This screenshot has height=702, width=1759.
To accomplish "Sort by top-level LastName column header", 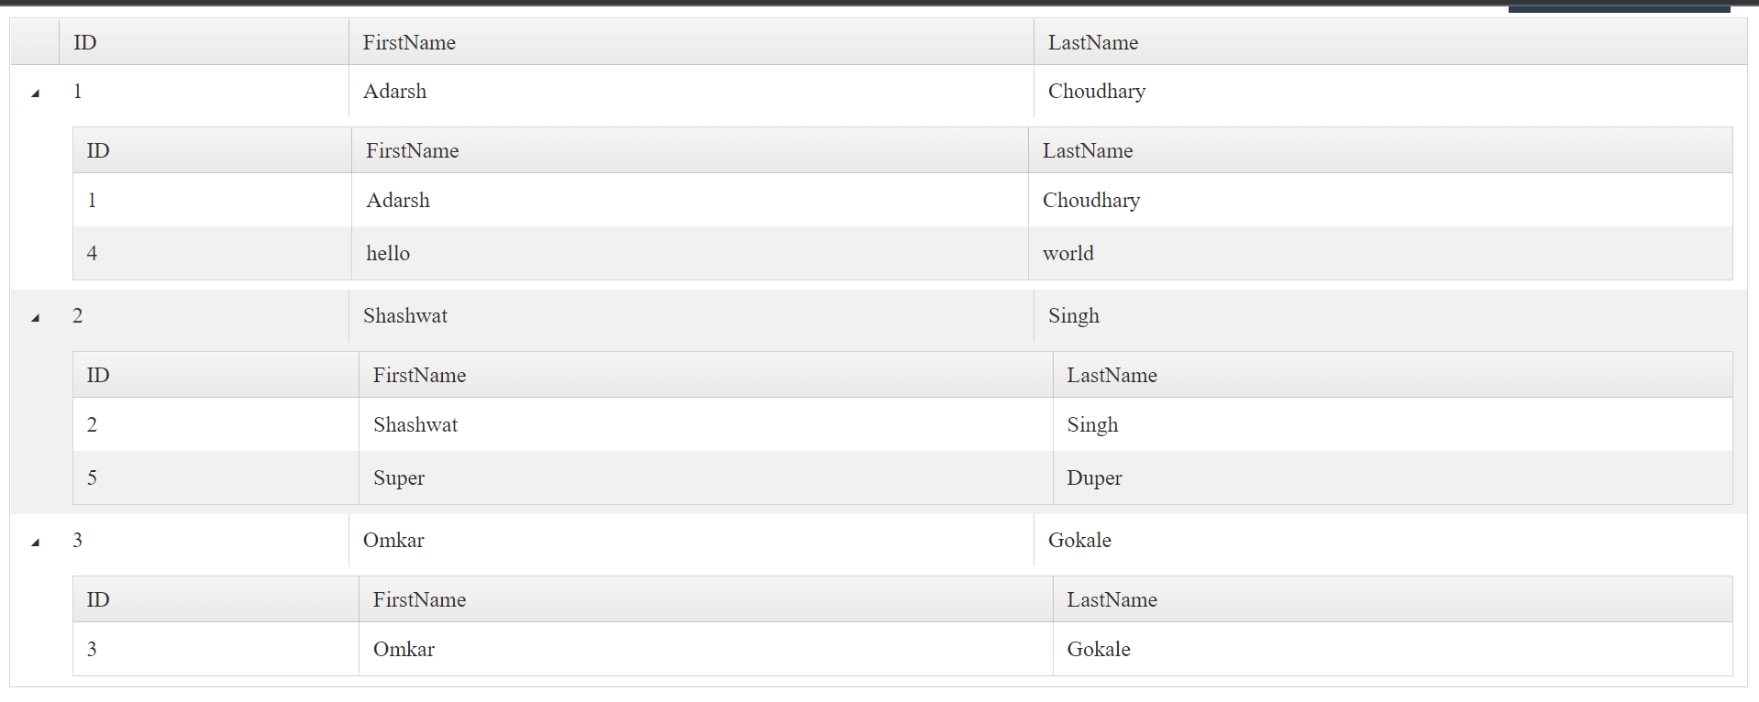I will pyautogui.click(x=1093, y=42).
